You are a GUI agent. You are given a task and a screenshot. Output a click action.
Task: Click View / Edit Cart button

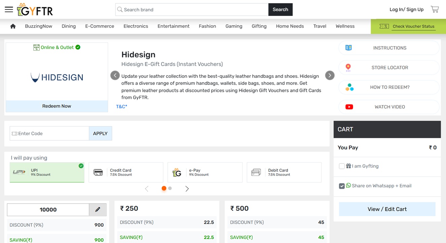387,209
